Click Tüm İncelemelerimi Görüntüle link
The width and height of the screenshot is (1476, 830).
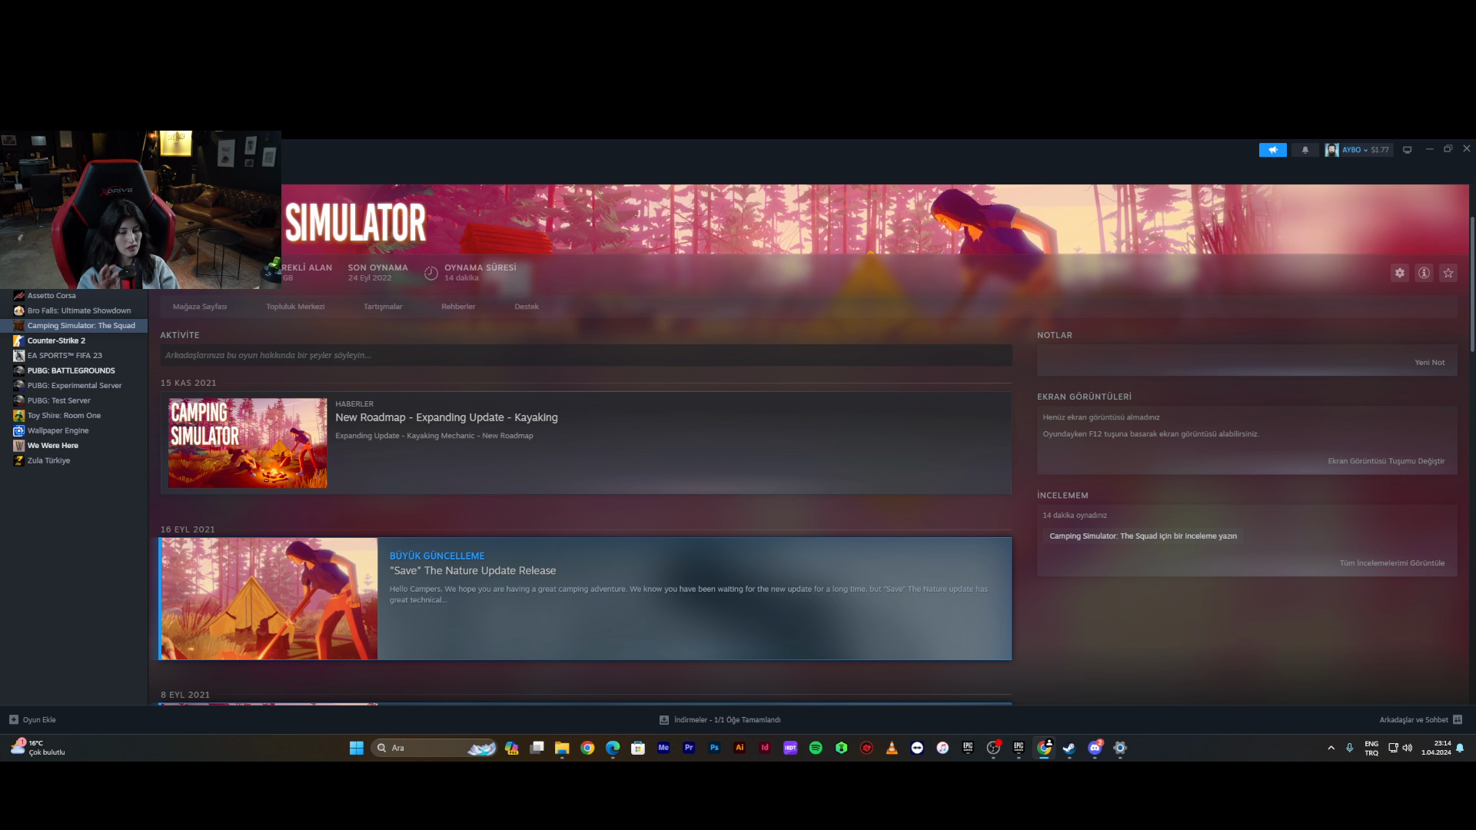[1391, 563]
